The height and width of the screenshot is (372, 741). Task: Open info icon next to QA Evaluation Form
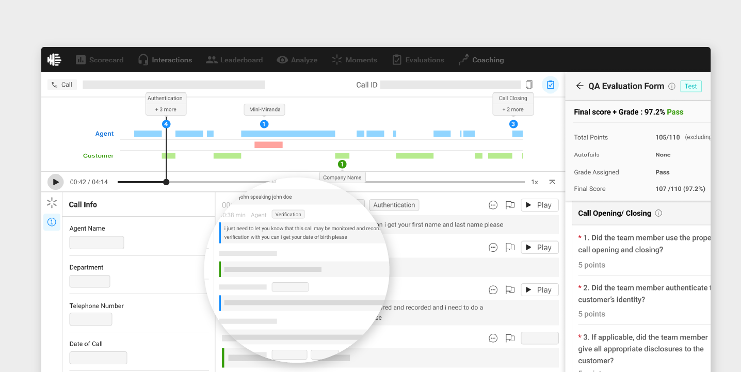[x=671, y=87]
